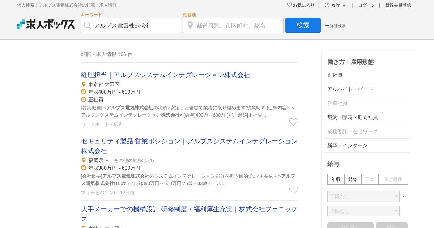Click the heart icon beside お気に入り

(289, 5)
